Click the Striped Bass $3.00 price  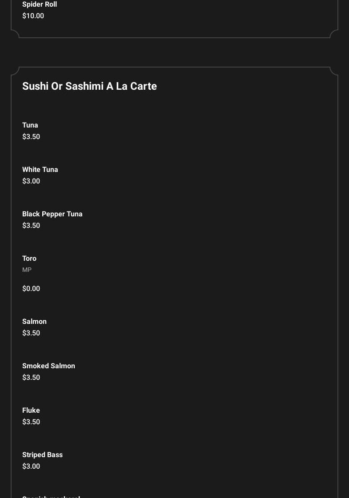tap(31, 466)
